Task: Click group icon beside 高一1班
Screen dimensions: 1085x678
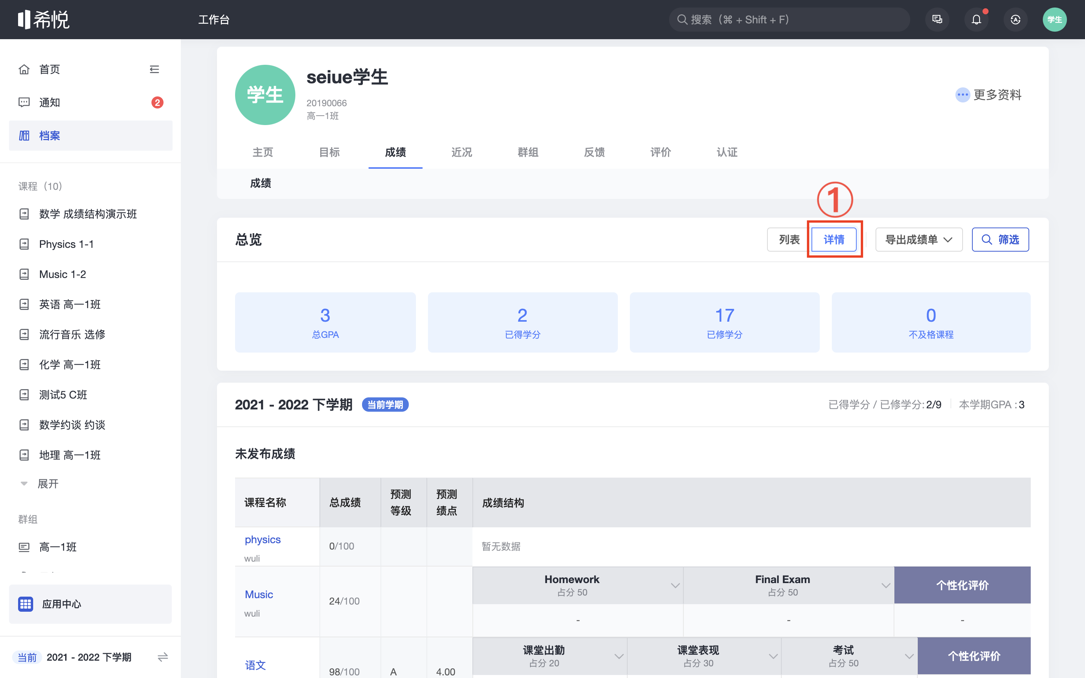Action: point(24,547)
